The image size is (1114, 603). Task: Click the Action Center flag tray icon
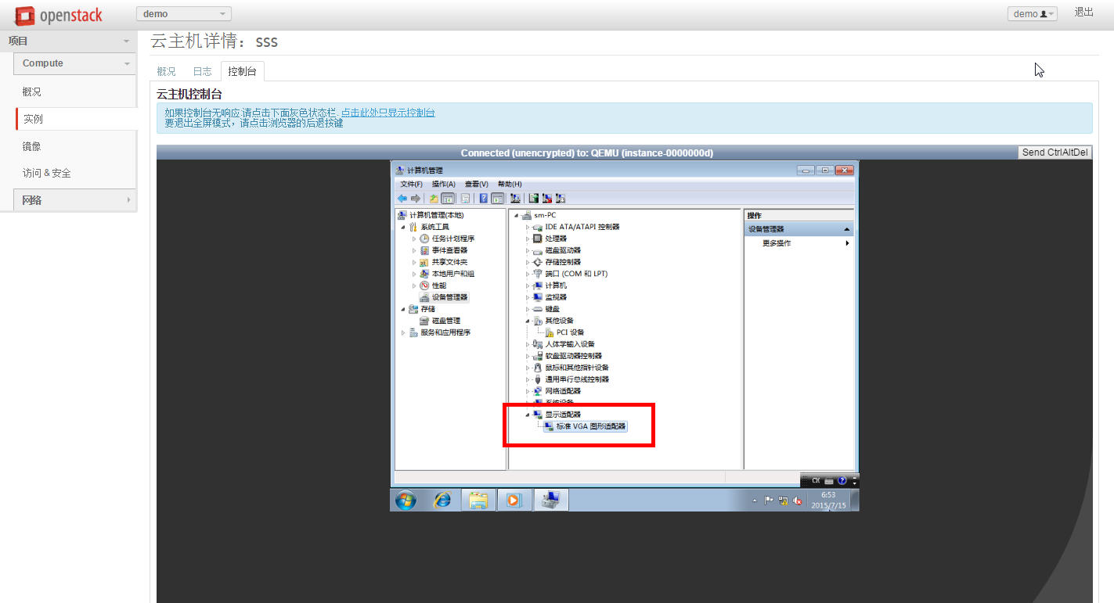pyautogui.click(x=769, y=501)
